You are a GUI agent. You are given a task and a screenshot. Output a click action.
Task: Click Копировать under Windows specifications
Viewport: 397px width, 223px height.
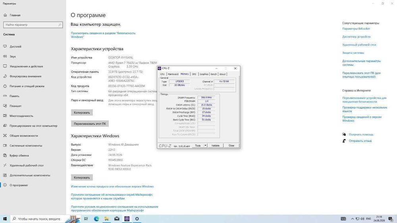coord(82,177)
